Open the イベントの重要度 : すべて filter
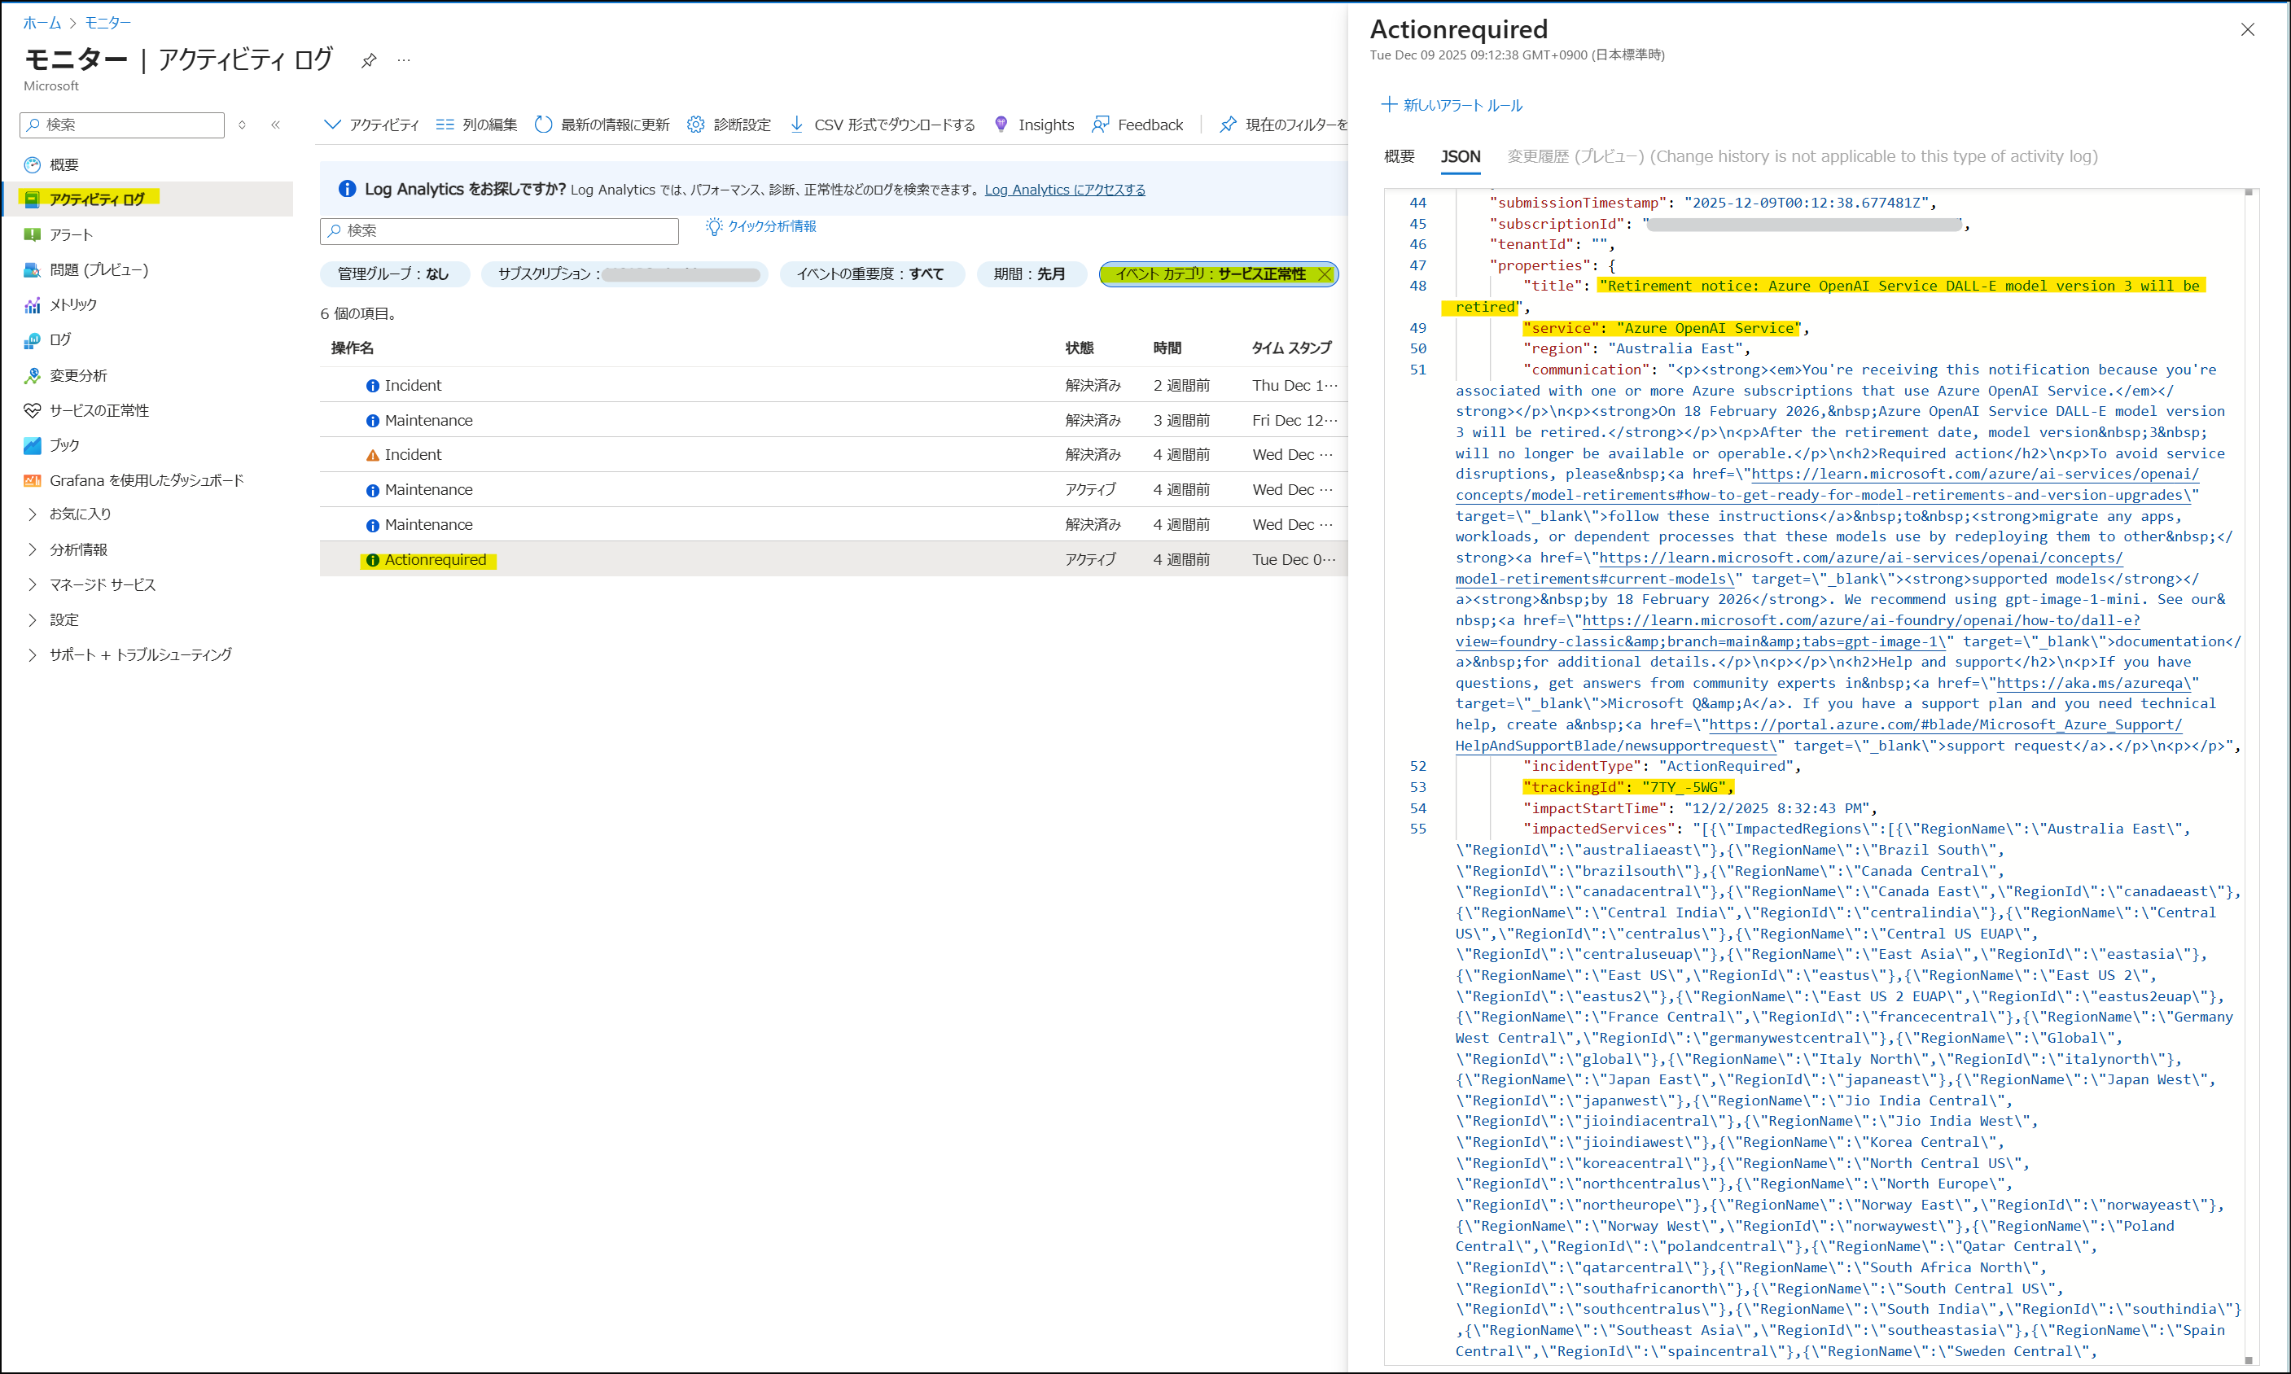 pos(871,274)
